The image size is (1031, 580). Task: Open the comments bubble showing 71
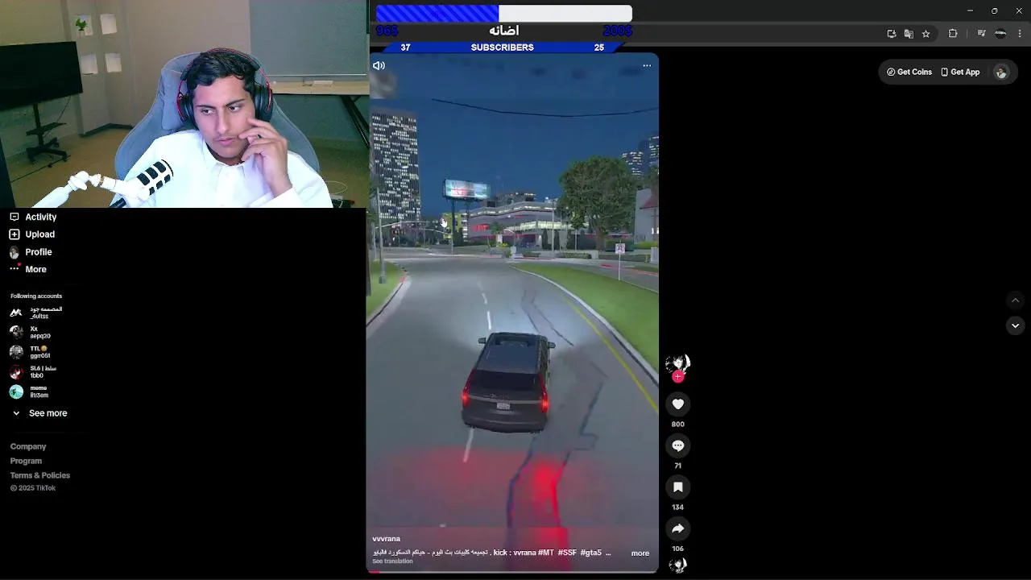[x=677, y=445]
